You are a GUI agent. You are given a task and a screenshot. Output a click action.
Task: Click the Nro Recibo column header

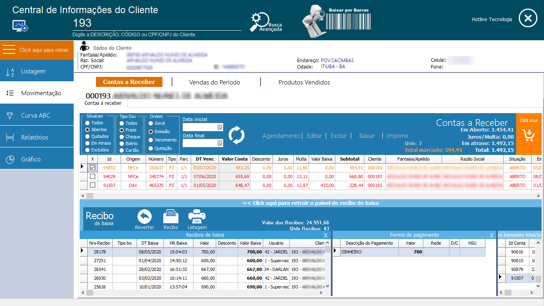tap(100, 243)
